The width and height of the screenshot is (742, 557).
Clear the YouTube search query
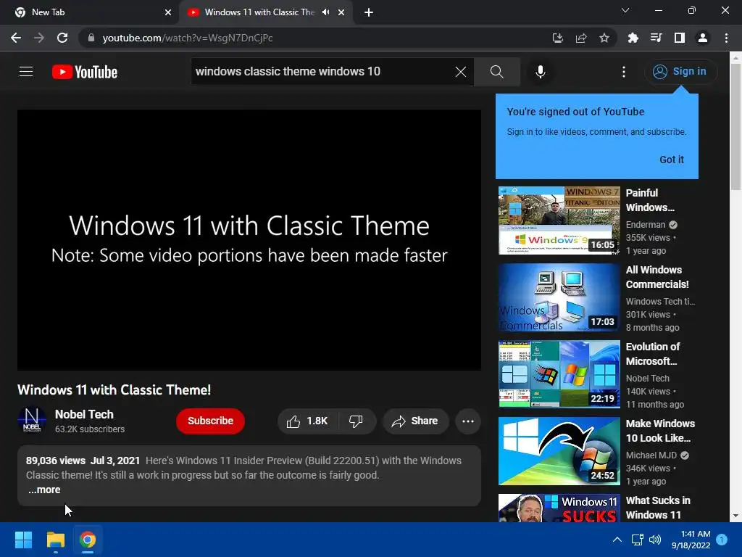[460, 72]
